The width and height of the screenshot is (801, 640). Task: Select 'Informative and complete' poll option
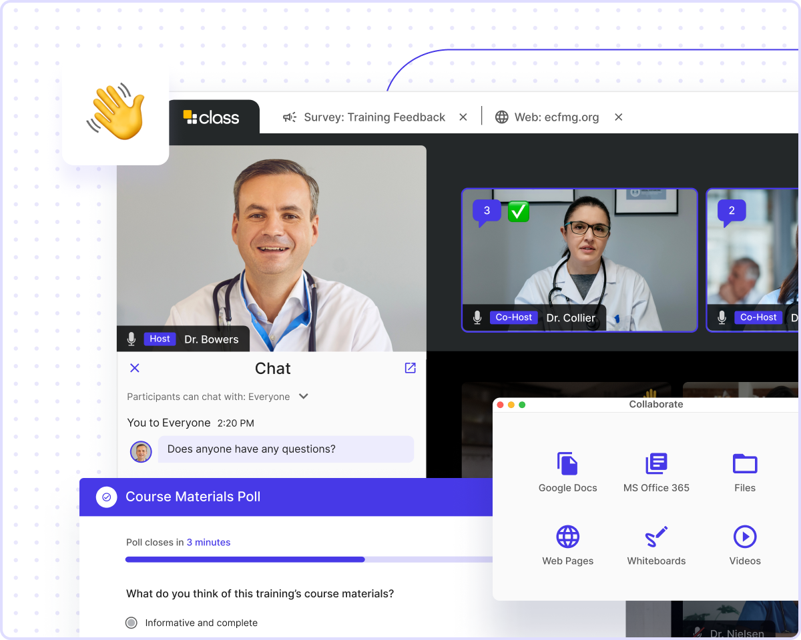131,623
